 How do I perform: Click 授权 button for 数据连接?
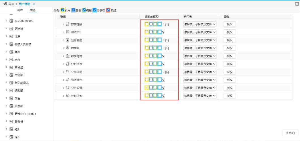pyautogui.click(x=230, y=24)
